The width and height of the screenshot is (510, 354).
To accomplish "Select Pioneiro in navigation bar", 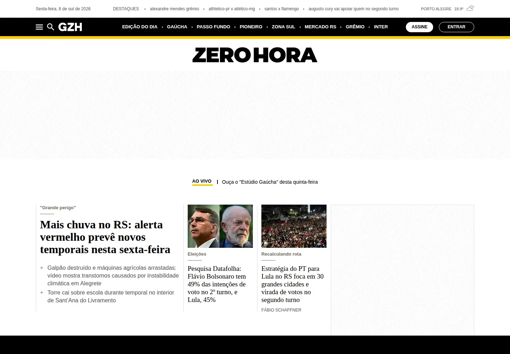I will click(x=251, y=27).
